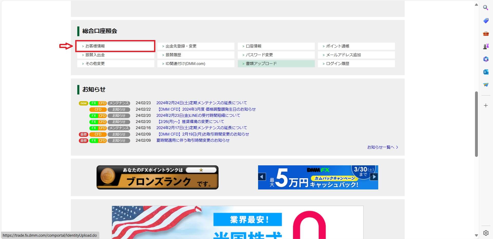Click the search icon in the Edge sidebar

click(x=486, y=8)
